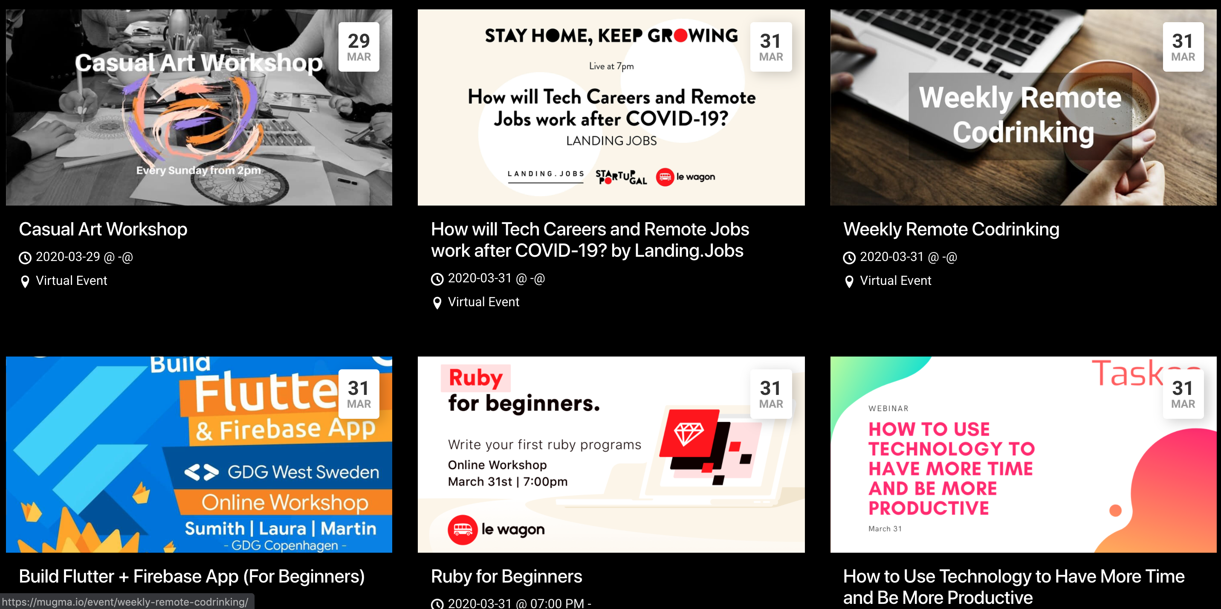Click the 29 MAR date badge on art workshop
Screen dimensions: 1221x609
[x=359, y=47]
